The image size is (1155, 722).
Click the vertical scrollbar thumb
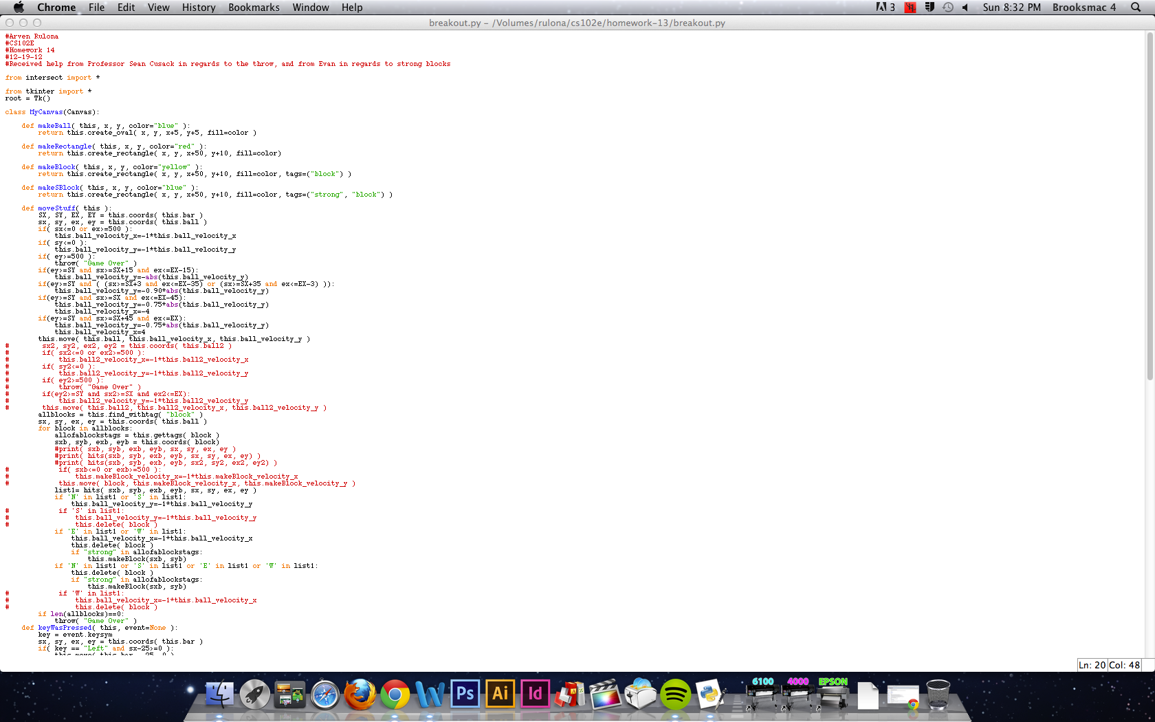[1149, 206]
